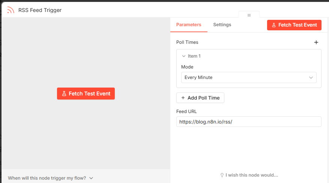This screenshot has height=183, width=329.
Task: Switch to the Parameters tab
Action: coord(189,25)
